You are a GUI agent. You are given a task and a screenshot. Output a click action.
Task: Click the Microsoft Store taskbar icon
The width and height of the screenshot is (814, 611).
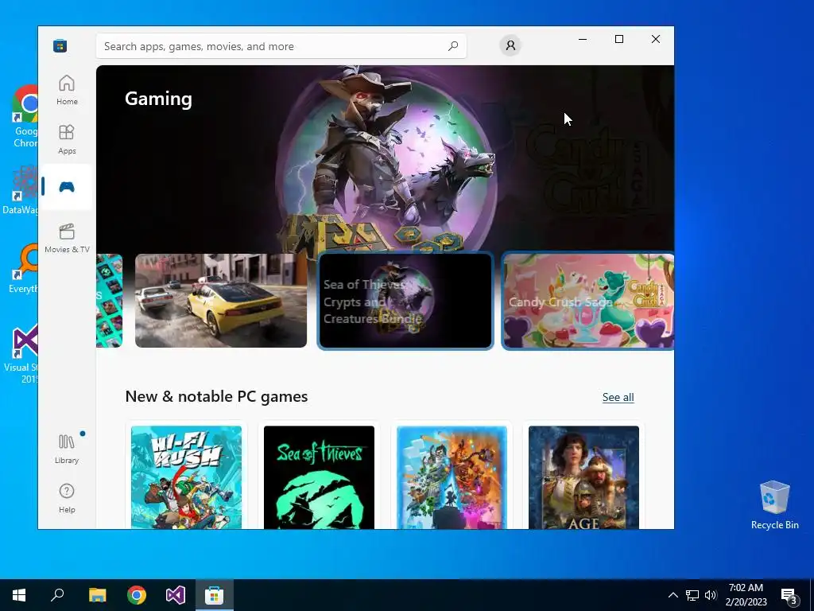click(x=215, y=595)
